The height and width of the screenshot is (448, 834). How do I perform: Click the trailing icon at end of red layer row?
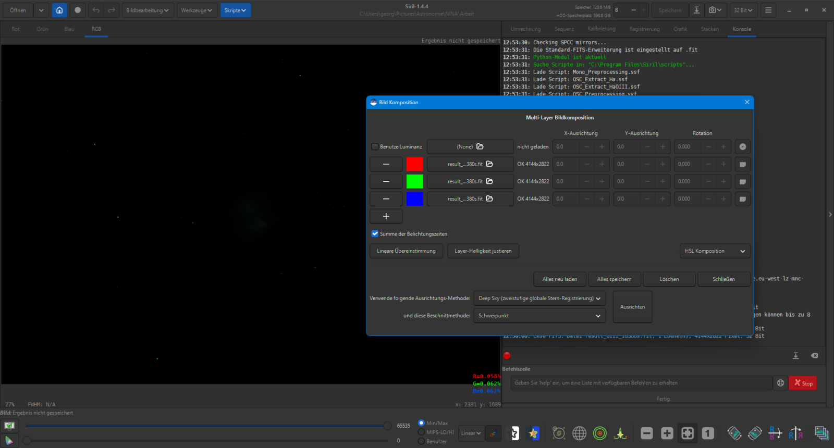point(743,164)
